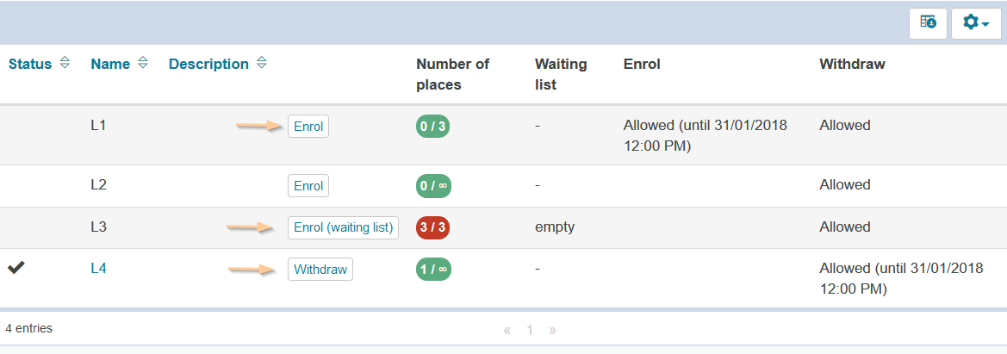Click the red 3 / 3 places badge
The image size is (1007, 354).
point(432,227)
